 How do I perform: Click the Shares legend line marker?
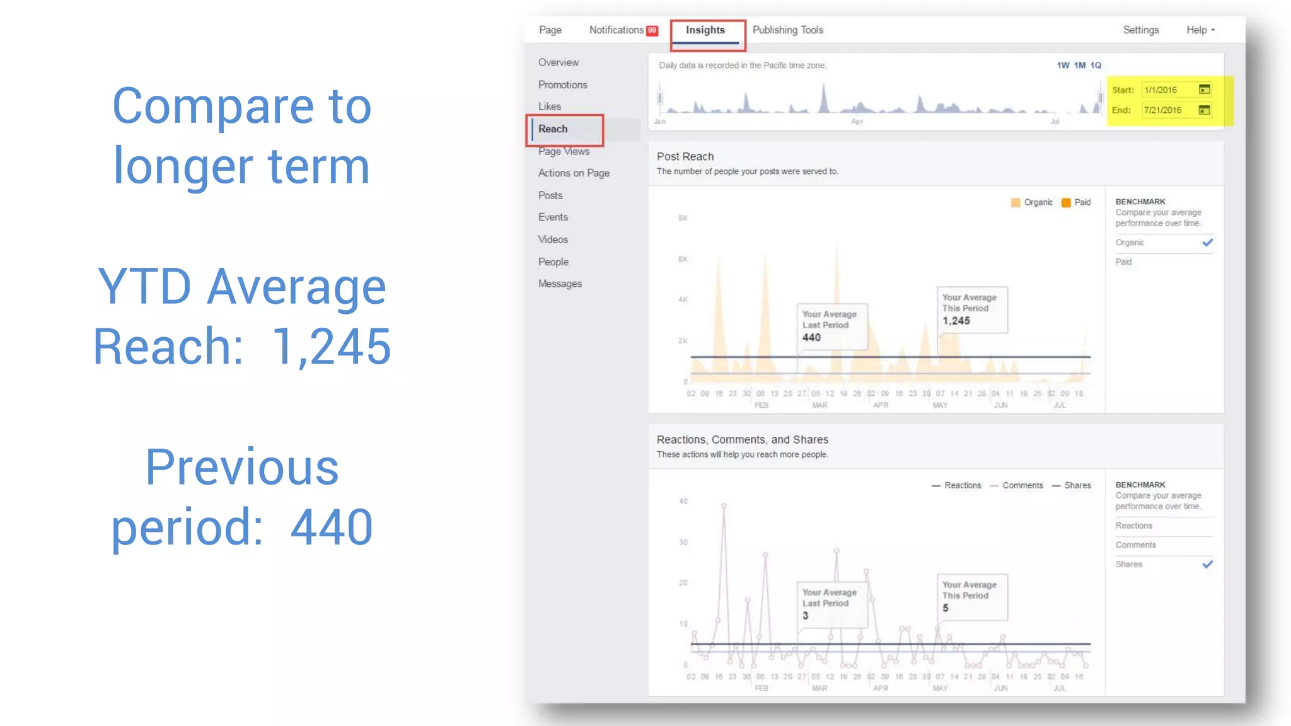click(x=1056, y=486)
